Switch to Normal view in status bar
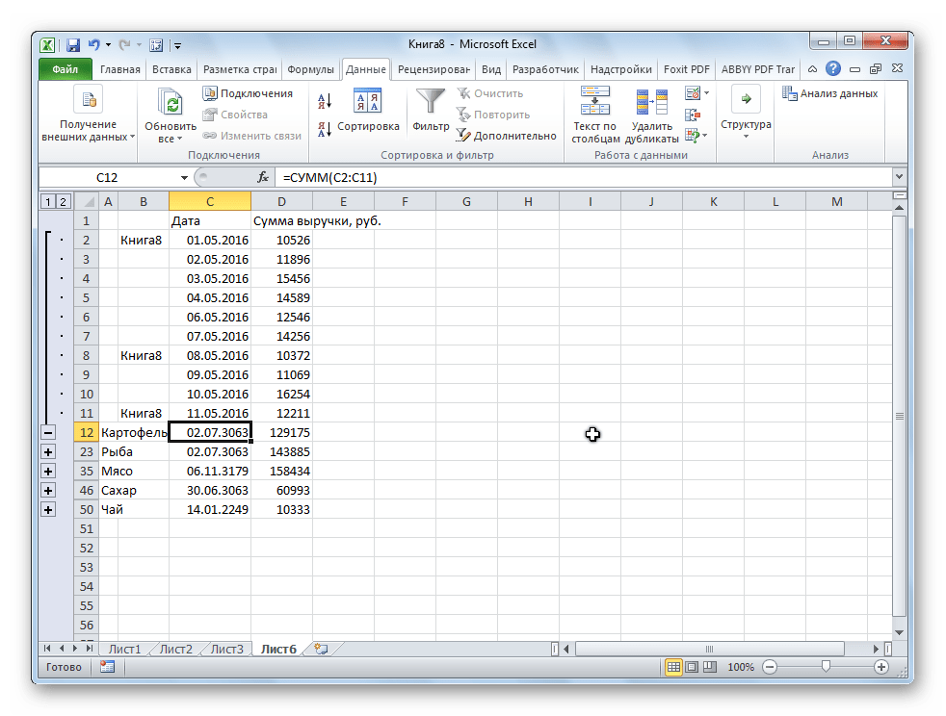Screen dimensions: 946x716 673,667
